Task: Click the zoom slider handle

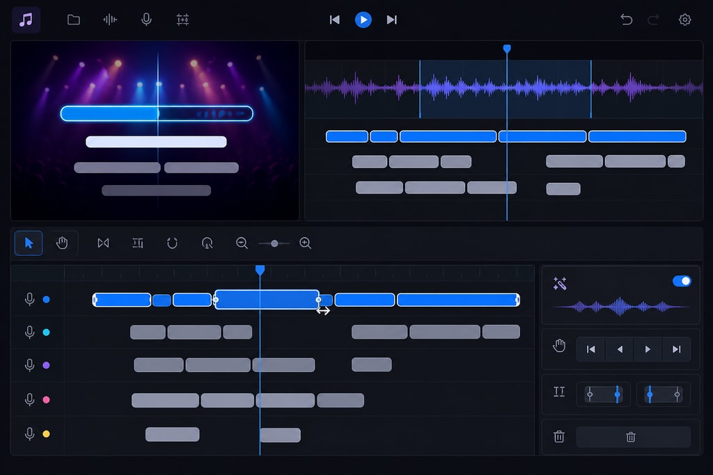Action: click(274, 243)
